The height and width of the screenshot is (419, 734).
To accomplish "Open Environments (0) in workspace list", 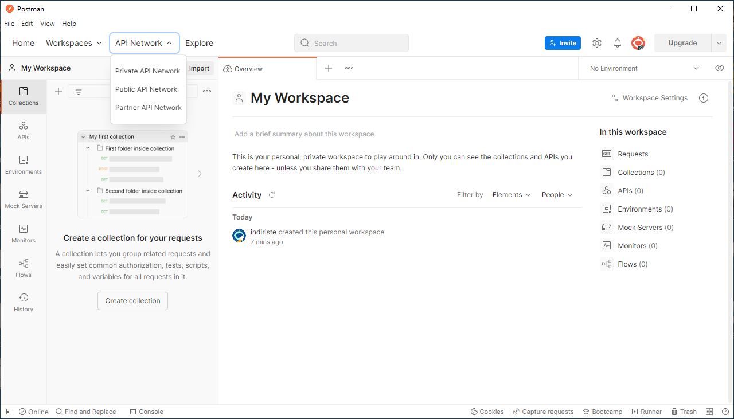I will click(x=637, y=209).
